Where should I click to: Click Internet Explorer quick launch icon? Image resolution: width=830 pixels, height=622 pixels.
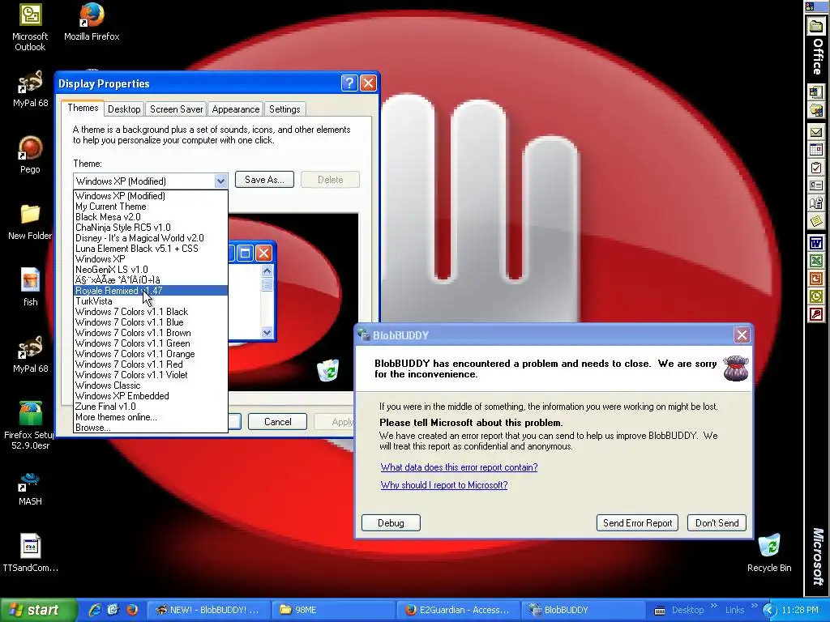click(x=95, y=610)
